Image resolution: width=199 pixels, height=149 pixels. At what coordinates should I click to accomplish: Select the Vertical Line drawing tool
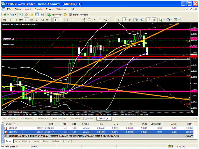pyautogui.click(x=68, y=20)
